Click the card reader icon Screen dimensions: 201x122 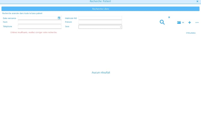tap(179, 22)
